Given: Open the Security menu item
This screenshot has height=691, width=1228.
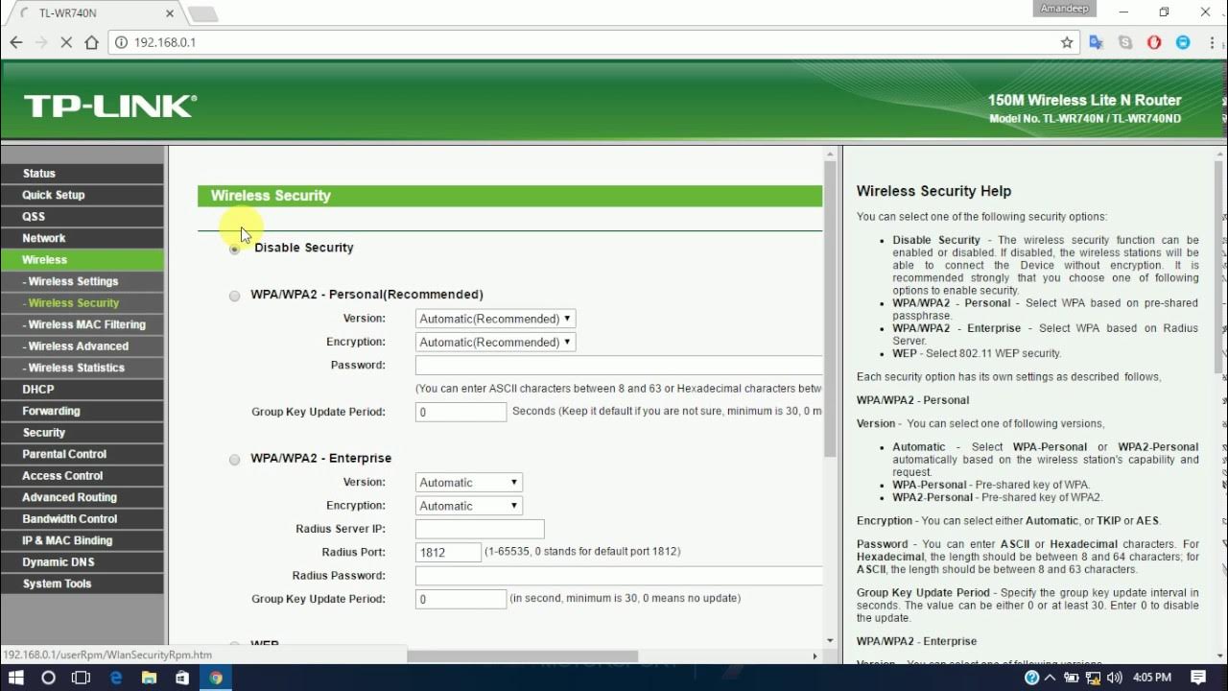Looking at the screenshot, I should (x=83, y=433).
